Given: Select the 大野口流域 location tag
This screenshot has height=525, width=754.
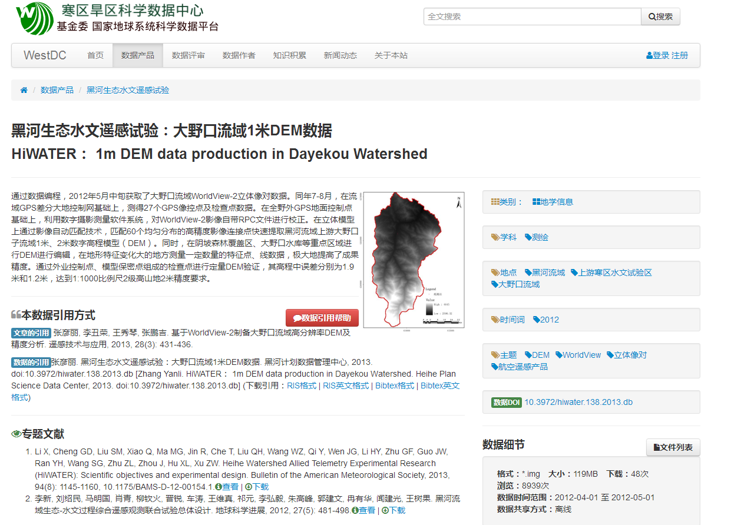Looking at the screenshot, I should [x=515, y=284].
